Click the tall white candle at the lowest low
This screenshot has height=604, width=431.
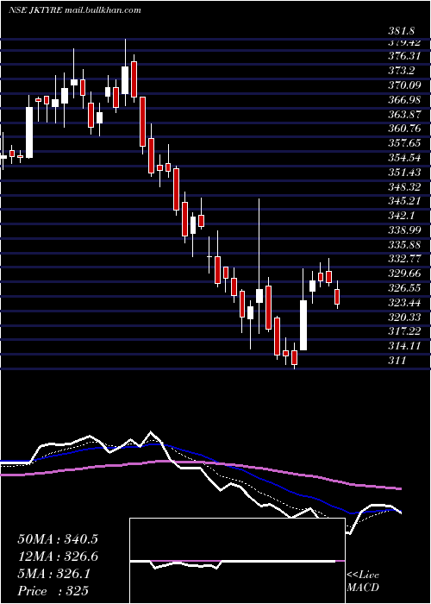click(303, 325)
